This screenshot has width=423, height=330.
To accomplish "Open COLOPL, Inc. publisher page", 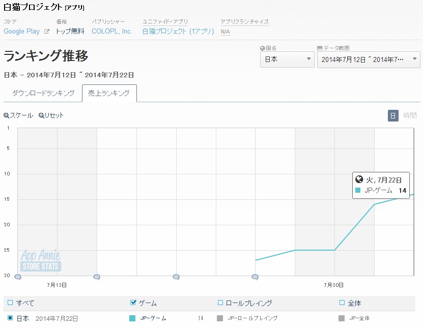I will 112,31.
